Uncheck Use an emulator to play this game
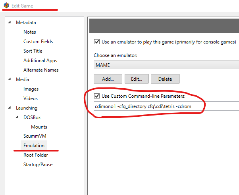 point(97,42)
